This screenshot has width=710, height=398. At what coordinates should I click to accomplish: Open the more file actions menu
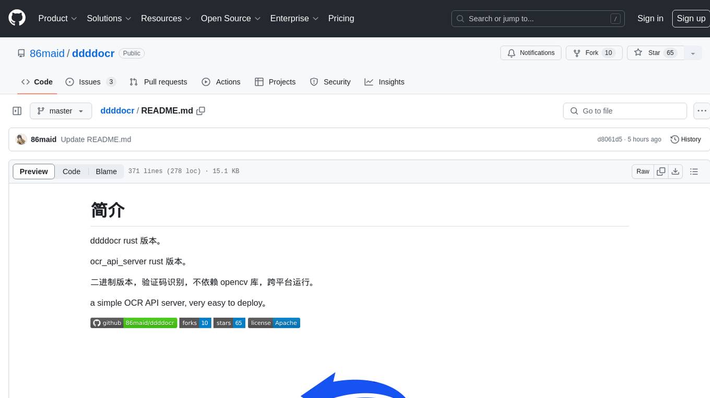click(702, 111)
